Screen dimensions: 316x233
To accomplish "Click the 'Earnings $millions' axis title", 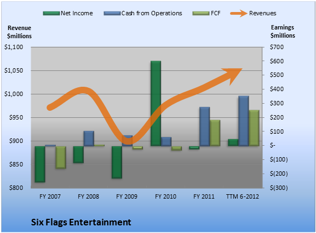I will click(283, 31).
